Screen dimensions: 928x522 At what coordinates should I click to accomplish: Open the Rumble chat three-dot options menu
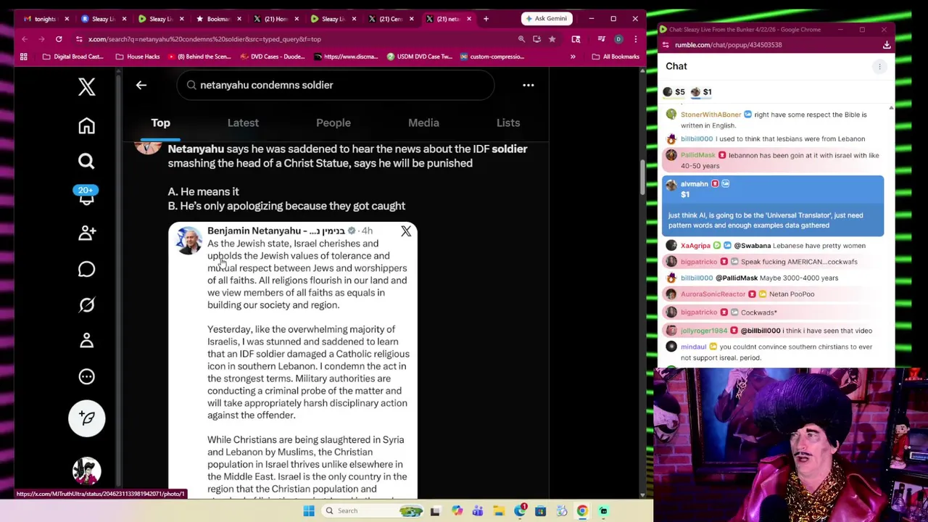pyautogui.click(x=879, y=67)
